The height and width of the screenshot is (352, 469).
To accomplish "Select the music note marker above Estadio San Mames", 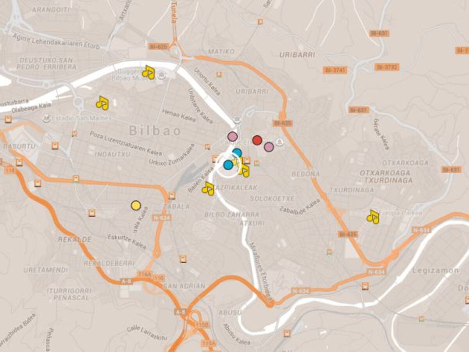I will (x=102, y=103).
